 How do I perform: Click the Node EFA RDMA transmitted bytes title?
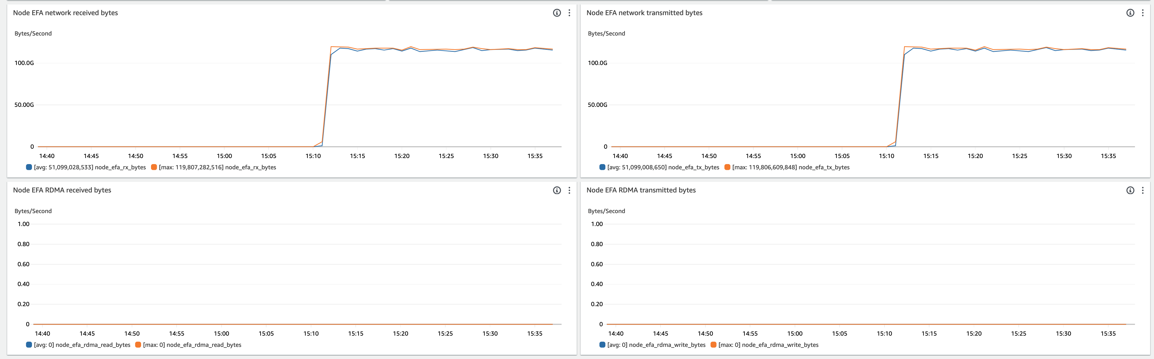point(641,190)
